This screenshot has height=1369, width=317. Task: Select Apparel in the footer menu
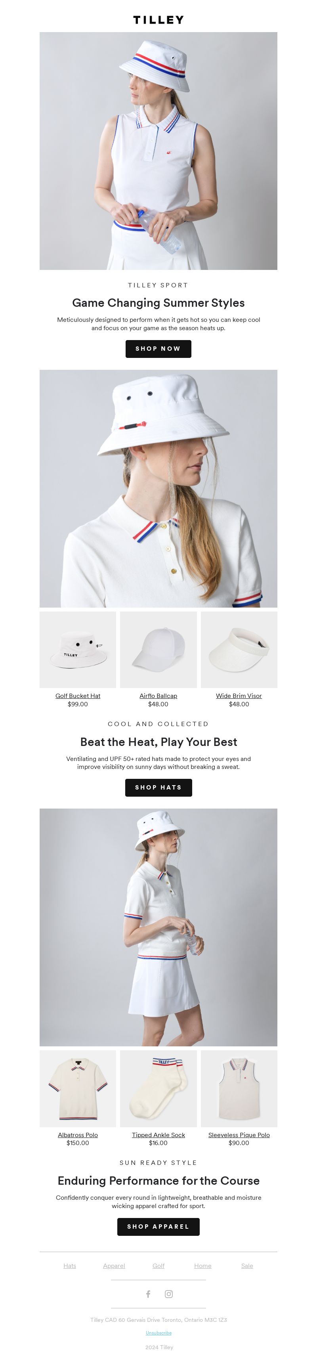(114, 1266)
